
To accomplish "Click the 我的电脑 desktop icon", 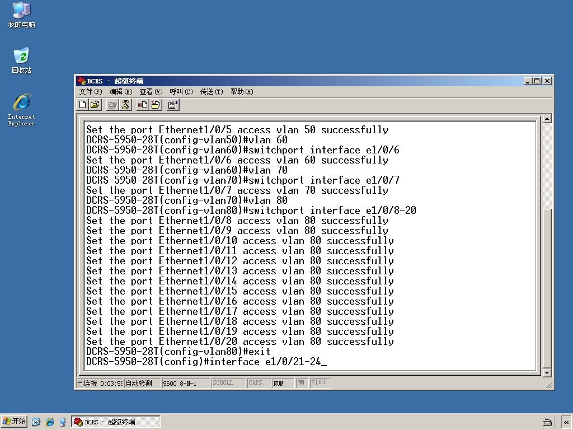I will click(22, 15).
